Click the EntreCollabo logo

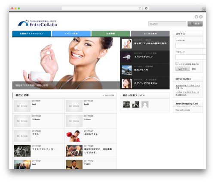(x=38, y=23)
